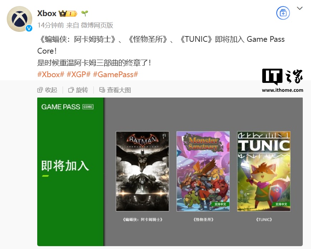
Task: Click the 微博网页版 source link
Action: coord(97,25)
